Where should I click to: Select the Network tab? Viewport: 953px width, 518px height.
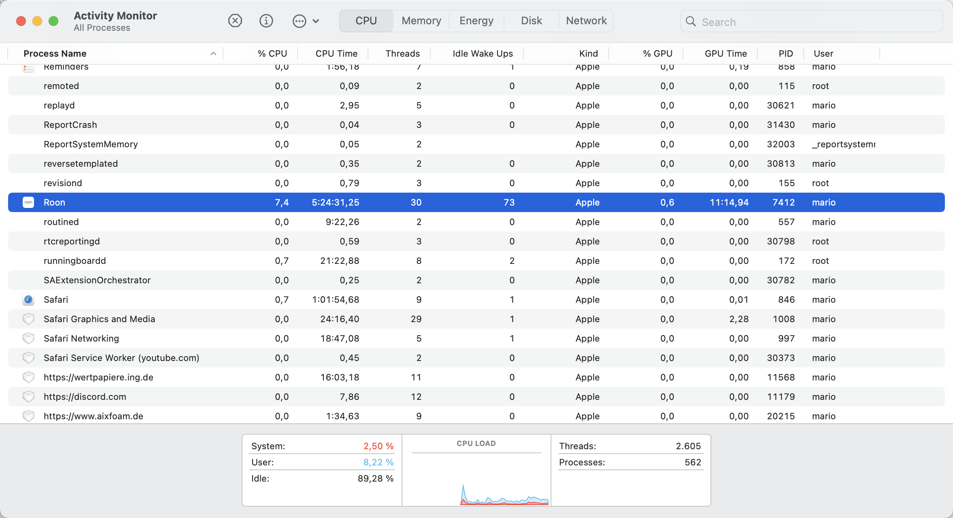586,21
